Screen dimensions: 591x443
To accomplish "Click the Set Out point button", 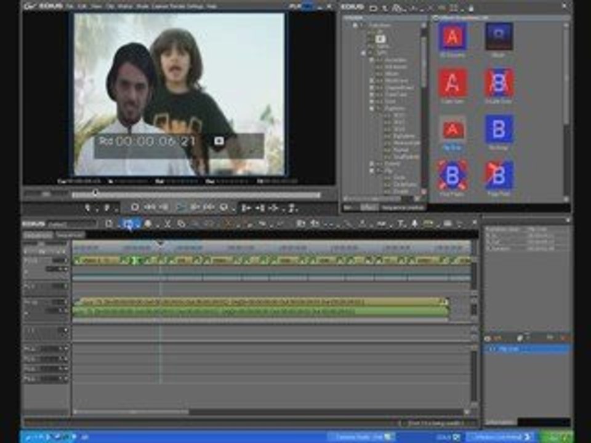I will coord(107,207).
